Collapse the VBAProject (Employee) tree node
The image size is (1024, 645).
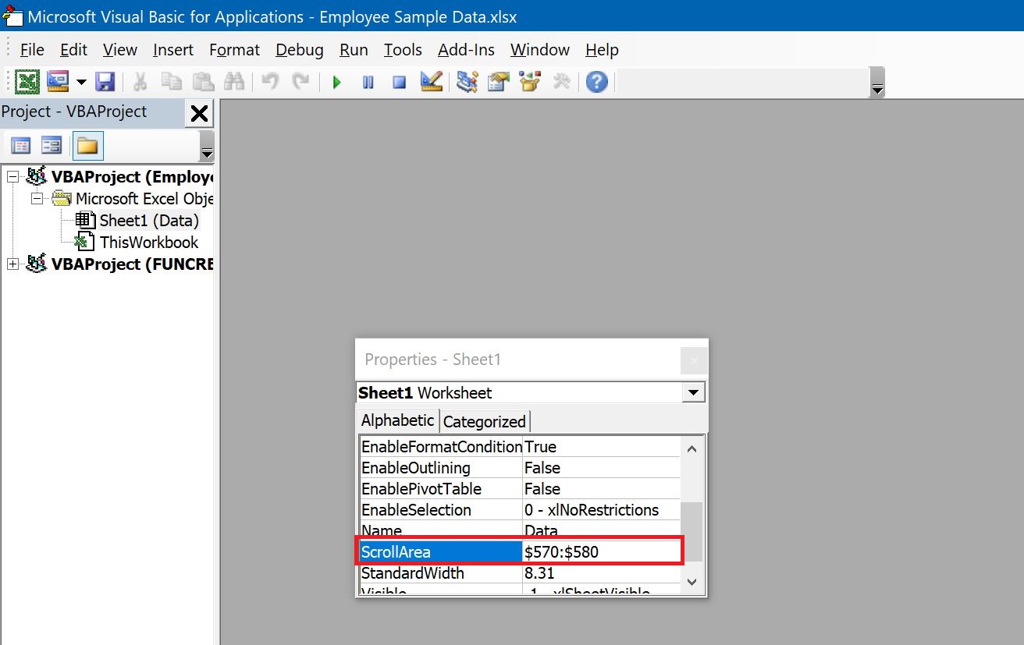point(12,177)
